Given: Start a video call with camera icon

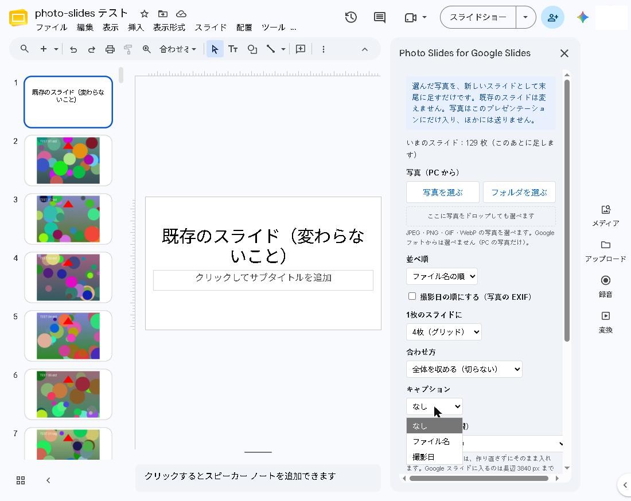Looking at the screenshot, I should 410,18.
